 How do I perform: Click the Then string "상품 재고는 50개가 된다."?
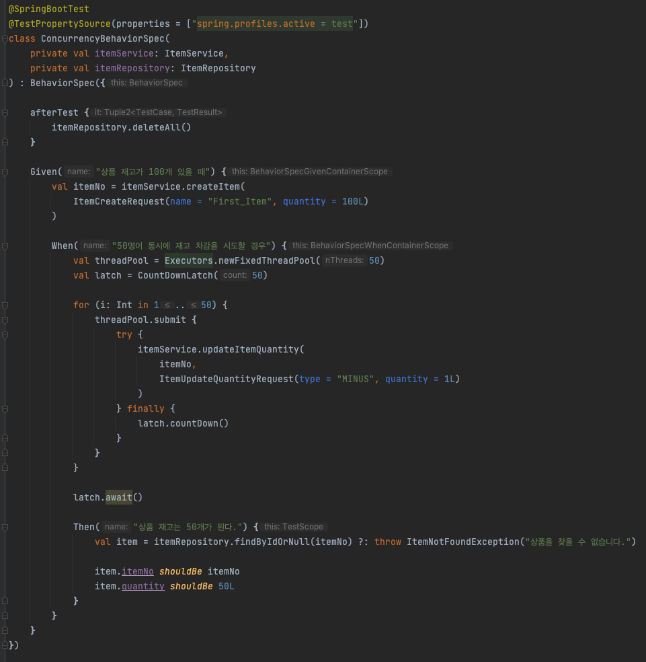[188, 527]
